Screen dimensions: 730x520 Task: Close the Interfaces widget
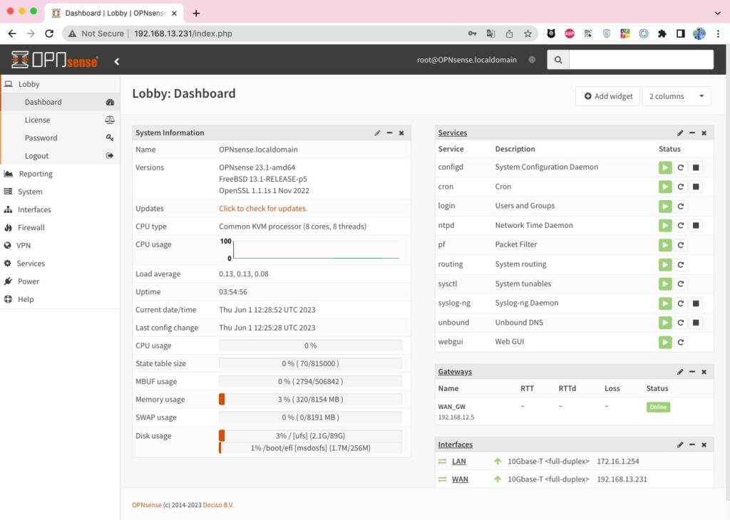[704, 445]
